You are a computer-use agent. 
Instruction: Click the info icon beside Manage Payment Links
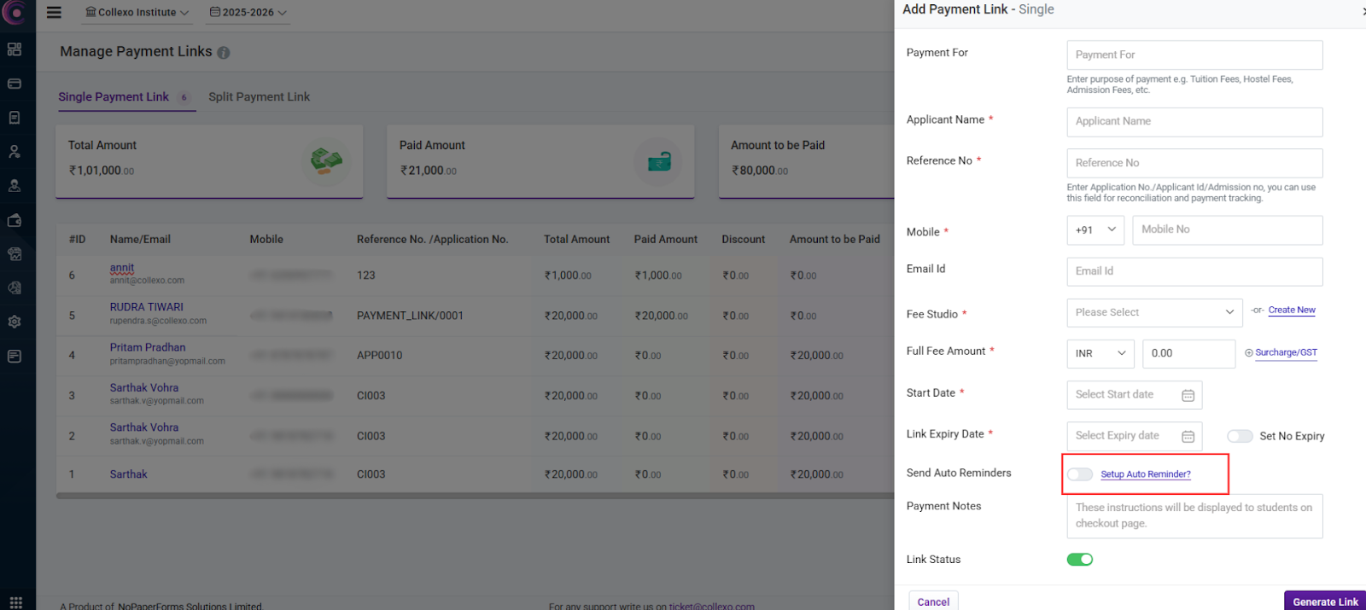224,53
